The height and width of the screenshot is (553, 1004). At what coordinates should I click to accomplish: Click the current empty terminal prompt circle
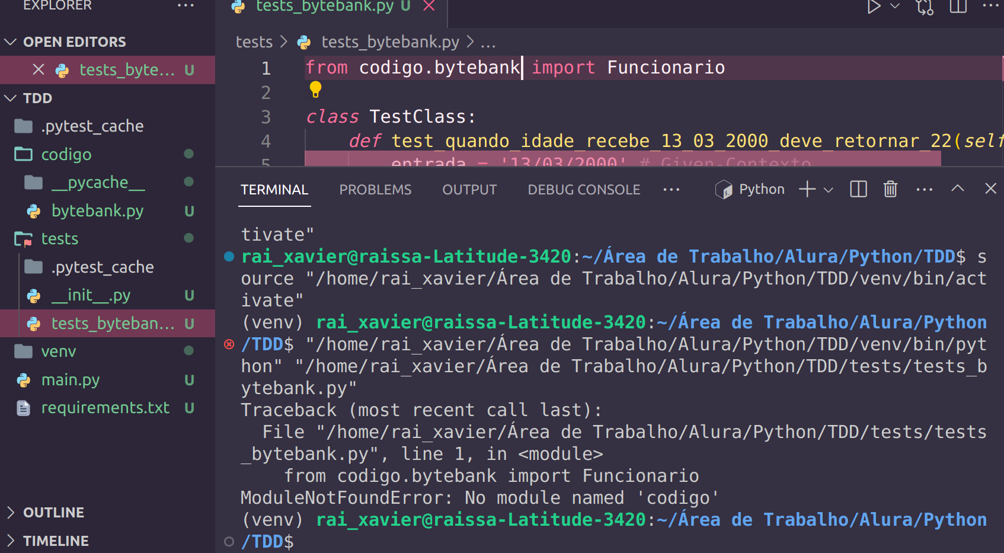pyautogui.click(x=229, y=541)
